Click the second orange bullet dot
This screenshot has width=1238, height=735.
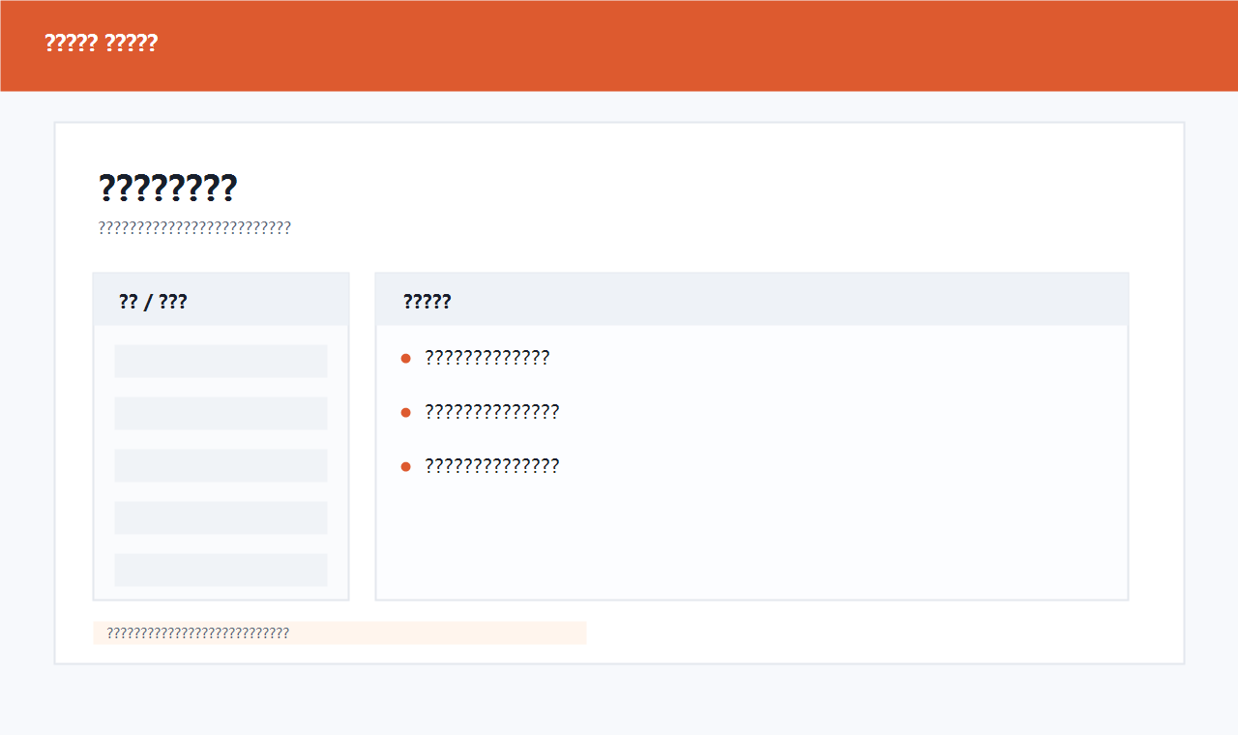point(406,413)
